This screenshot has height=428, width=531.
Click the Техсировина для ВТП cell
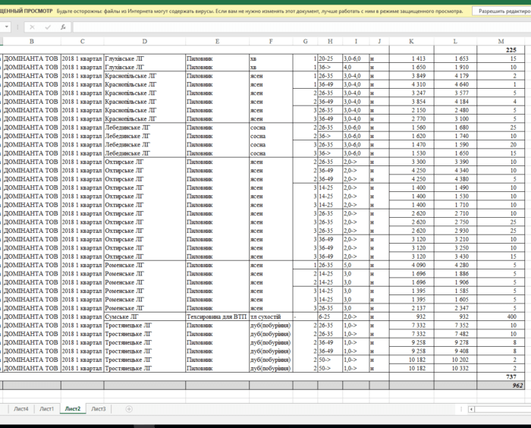click(217, 316)
